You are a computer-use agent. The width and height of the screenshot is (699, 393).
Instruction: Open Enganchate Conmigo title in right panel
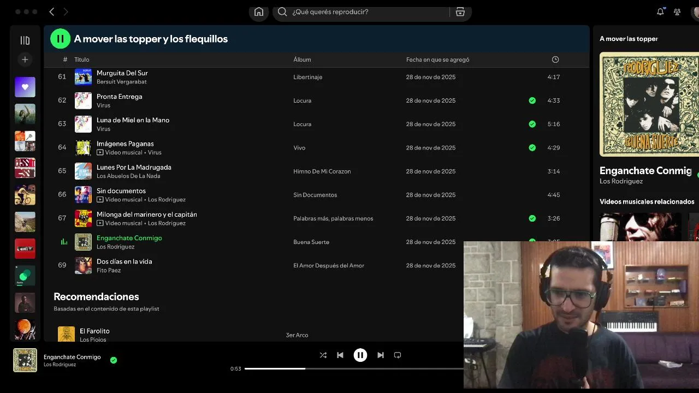tap(645, 170)
